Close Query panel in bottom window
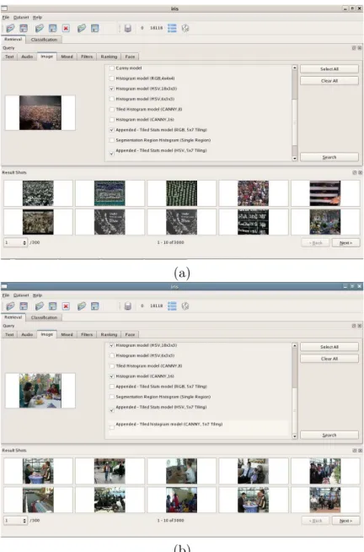This screenshot has height=552, width=364. tap(360, 326)
